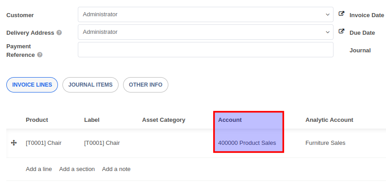Screen dimensions: 386x185
Task: Switch to the Invoice Lines tab
Action: click(x=32, y=85)
